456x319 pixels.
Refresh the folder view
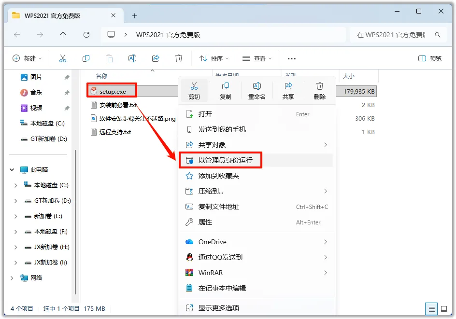[x=86, y=35]
